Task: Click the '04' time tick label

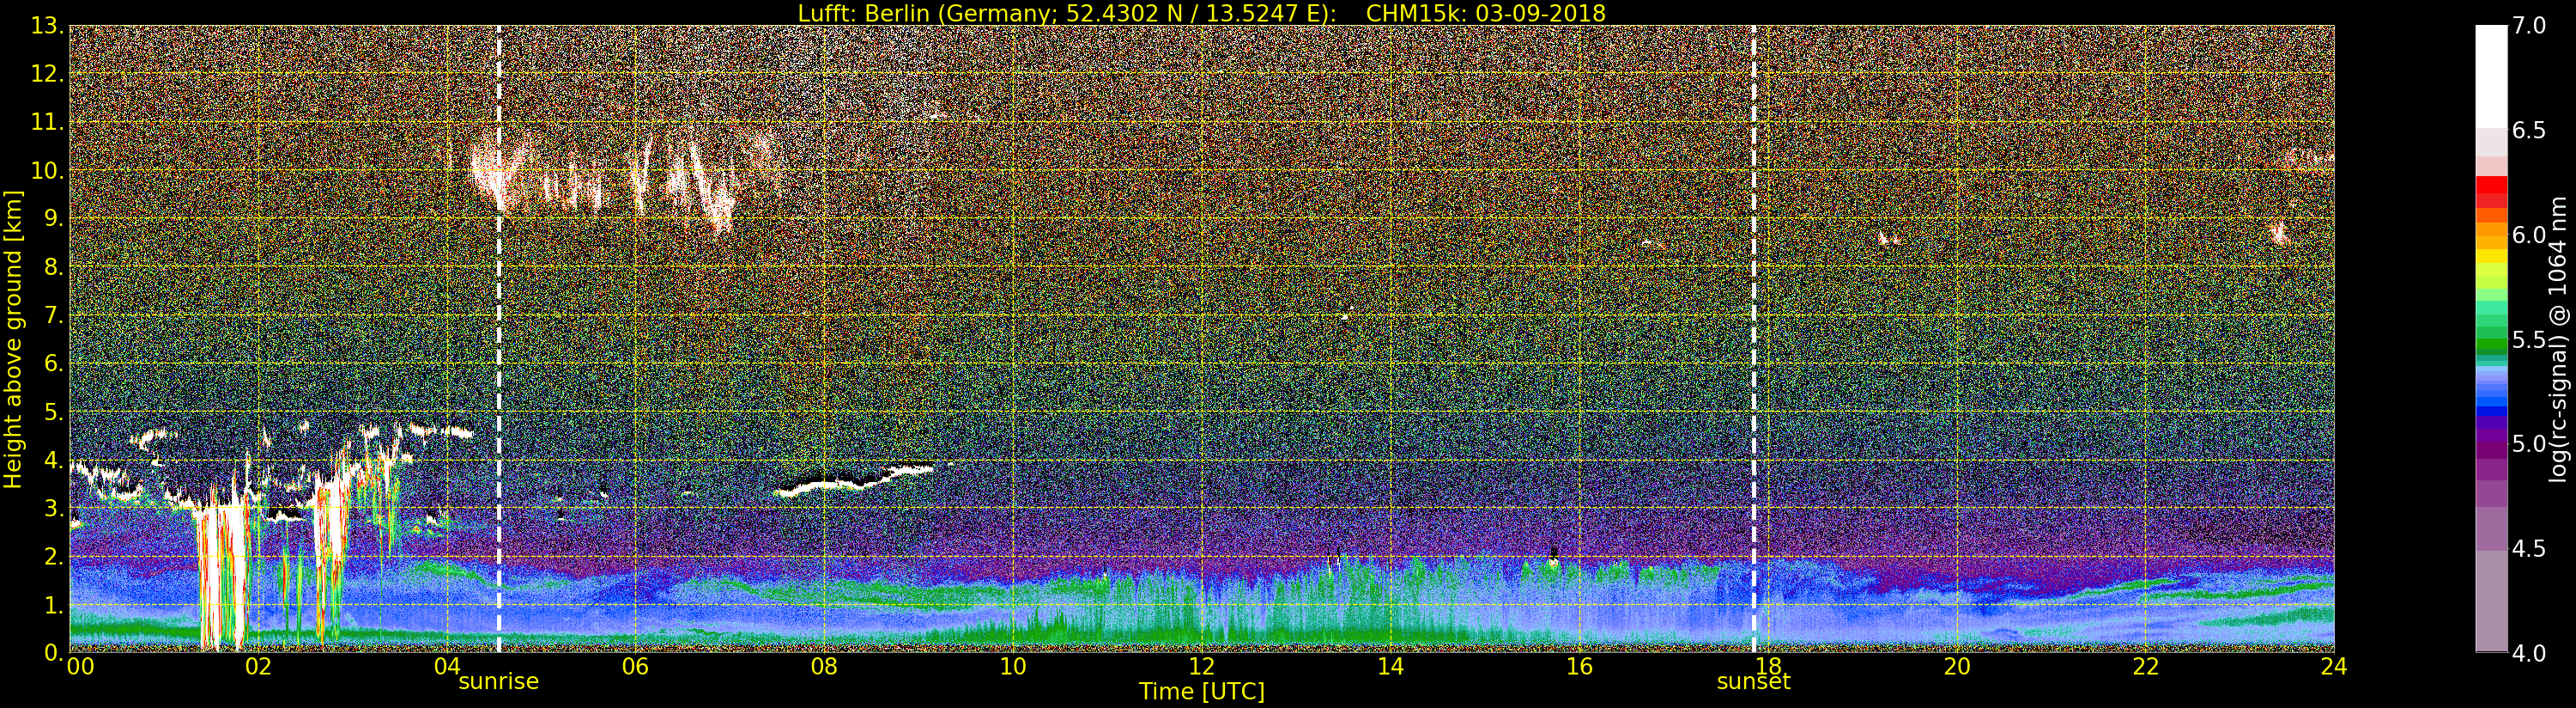Action: coord(447,666)
